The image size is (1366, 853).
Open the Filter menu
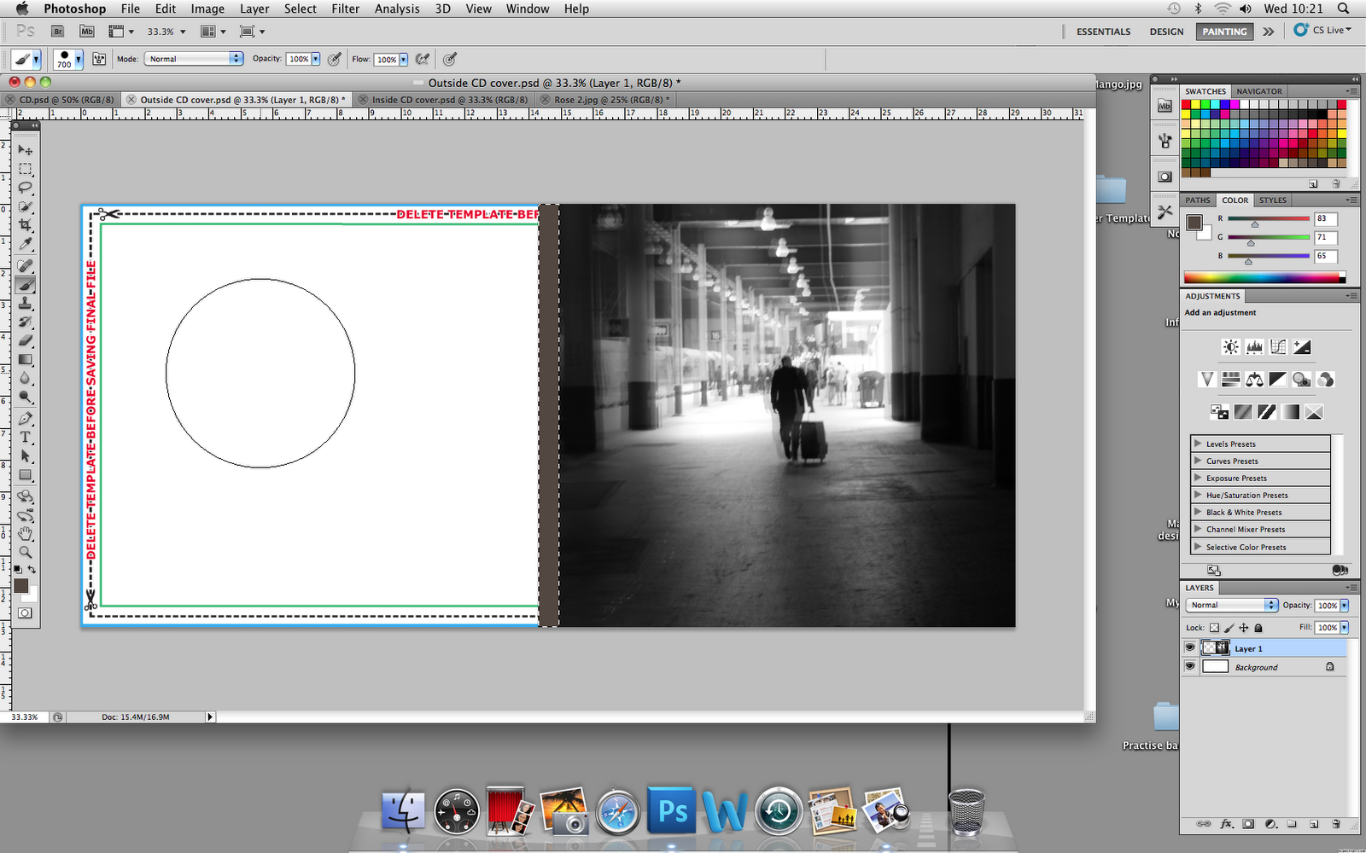point(345,9)
